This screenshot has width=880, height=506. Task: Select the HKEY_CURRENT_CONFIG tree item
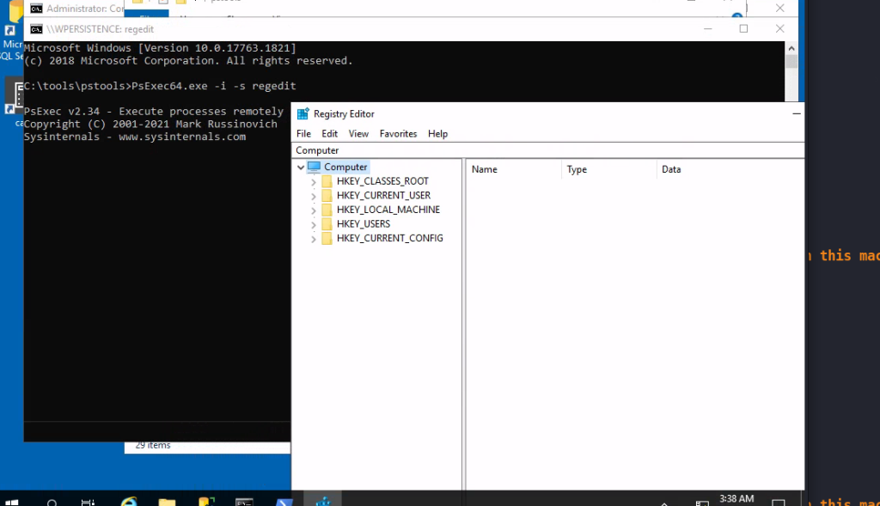point(390,239)
